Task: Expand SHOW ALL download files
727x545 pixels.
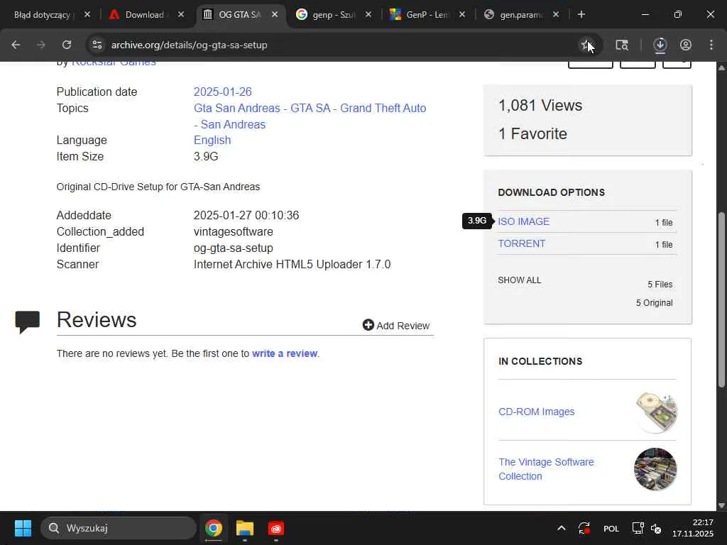Action: coord(519,280)
